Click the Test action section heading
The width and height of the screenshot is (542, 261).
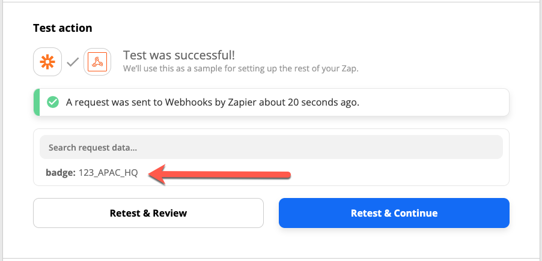click(x=62, y=28)
